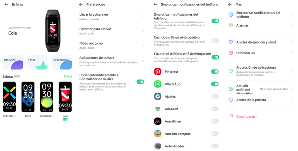298x151 pixels.
Task: Tap the AmazFaces app icon
Action: click(158, 121)
